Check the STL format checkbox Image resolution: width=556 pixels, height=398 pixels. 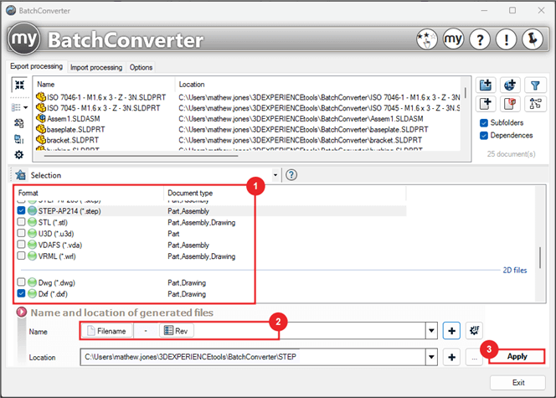21,222
